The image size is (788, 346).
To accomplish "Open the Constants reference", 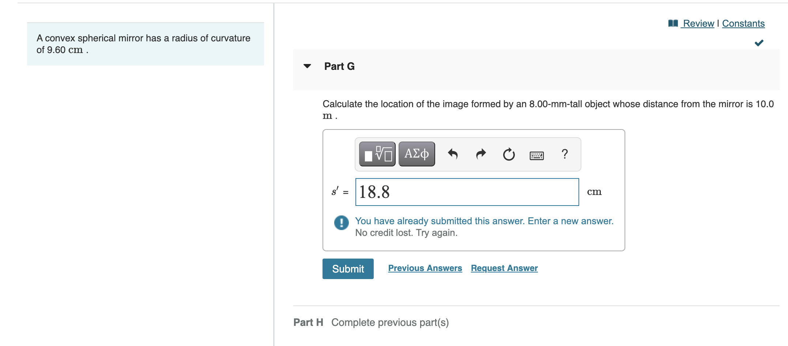I will pos(743,23).
